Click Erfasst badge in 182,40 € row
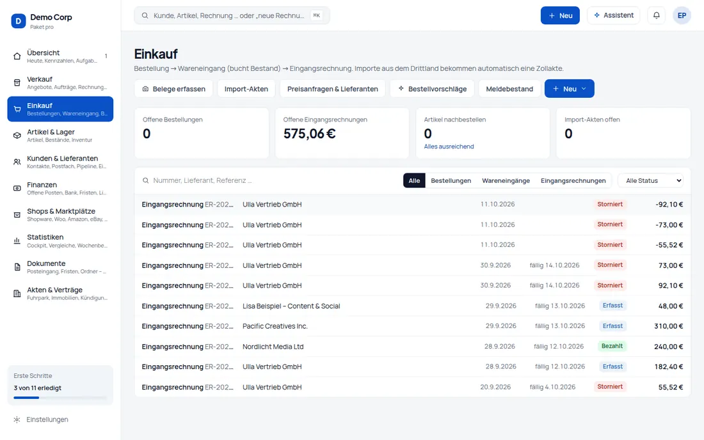 point(612,367)
